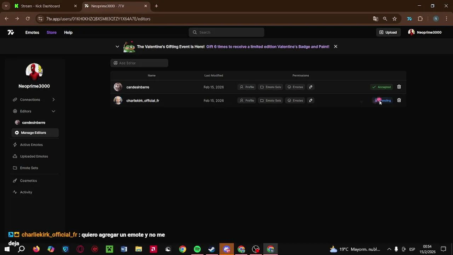This screenshot has width=453, height=255.
Task: Close the Stream - Kick Dashboard tab
Action: [x=75, y=6]
